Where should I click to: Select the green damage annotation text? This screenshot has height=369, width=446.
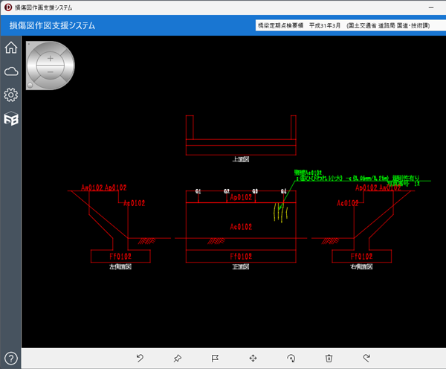pyautogui.click(x=357, y=177)
